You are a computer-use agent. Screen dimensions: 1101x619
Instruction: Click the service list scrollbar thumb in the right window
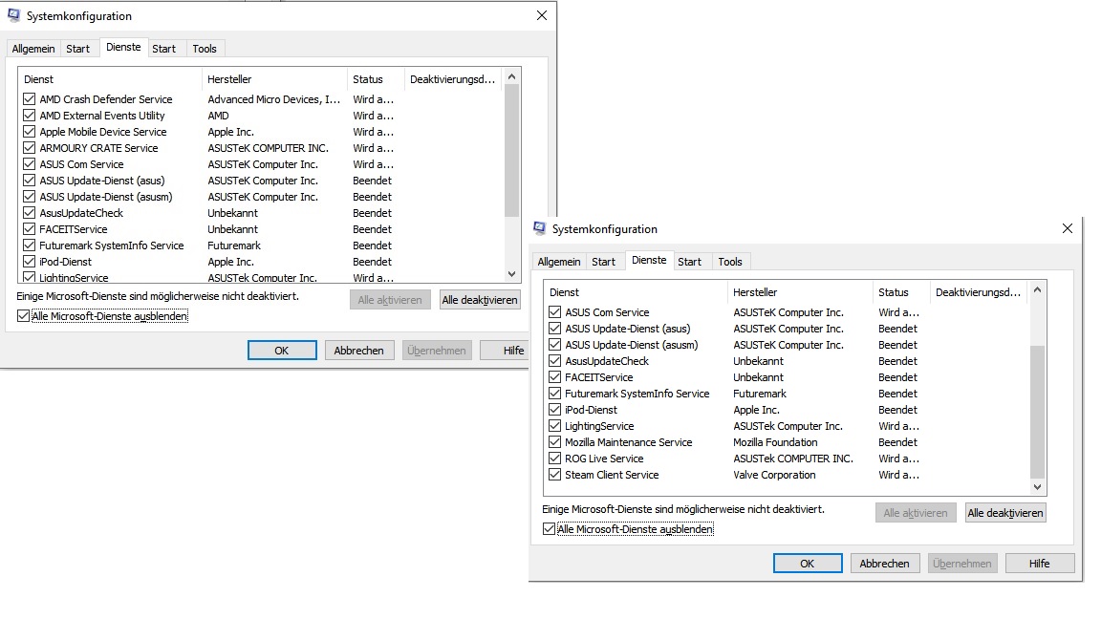pyautogui.click(x=1038, y=412)
